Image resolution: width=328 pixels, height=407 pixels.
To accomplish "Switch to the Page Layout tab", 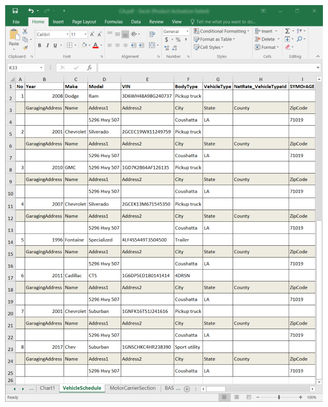I will pos(84,22).
